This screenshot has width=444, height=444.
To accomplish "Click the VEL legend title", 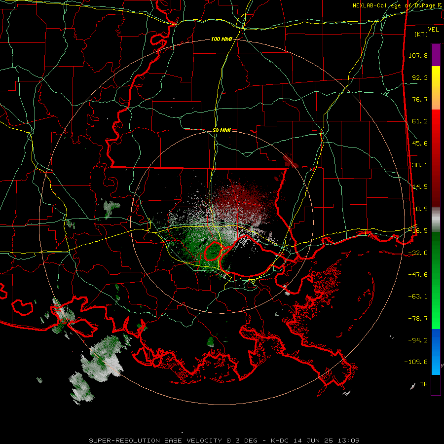I will point(433,30).
